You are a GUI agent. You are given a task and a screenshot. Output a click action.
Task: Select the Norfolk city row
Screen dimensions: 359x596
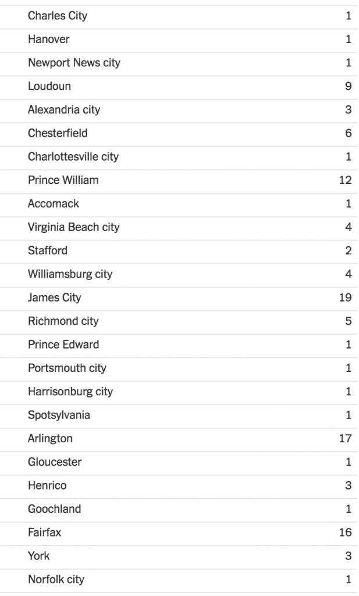point(56,579)
